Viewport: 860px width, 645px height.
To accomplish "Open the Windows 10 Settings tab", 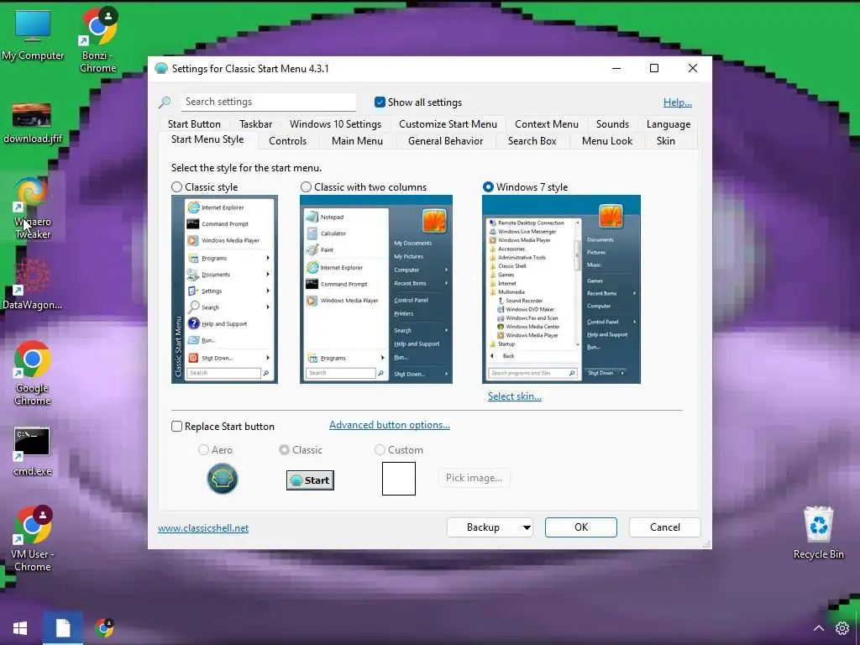I will tap(335, 124).
